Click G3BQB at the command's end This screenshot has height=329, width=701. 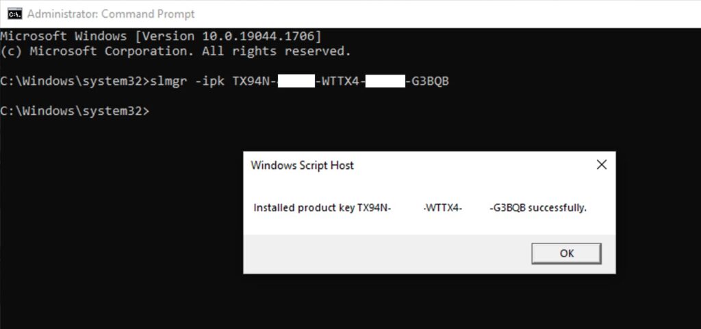pyautogui.click(x=430, y=81)
